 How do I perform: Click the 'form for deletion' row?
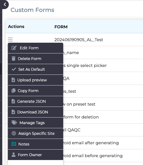[x=103, y=117]
